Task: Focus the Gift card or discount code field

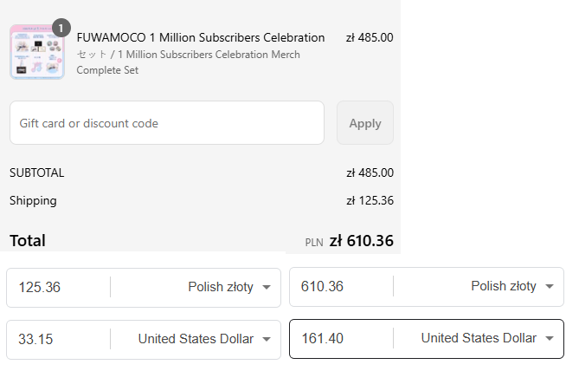Action: point(167,123)
